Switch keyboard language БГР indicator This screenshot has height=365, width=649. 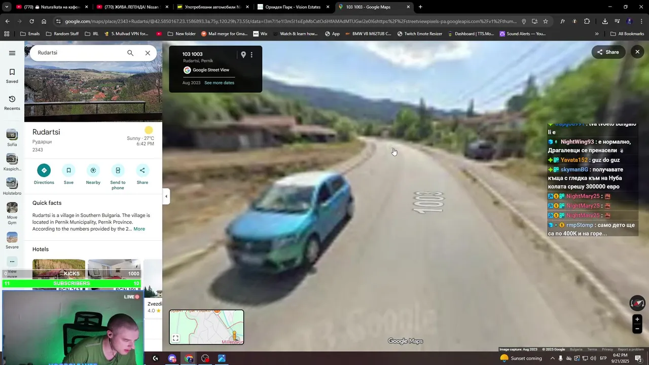pyautogui.click(x=603, y=358)
